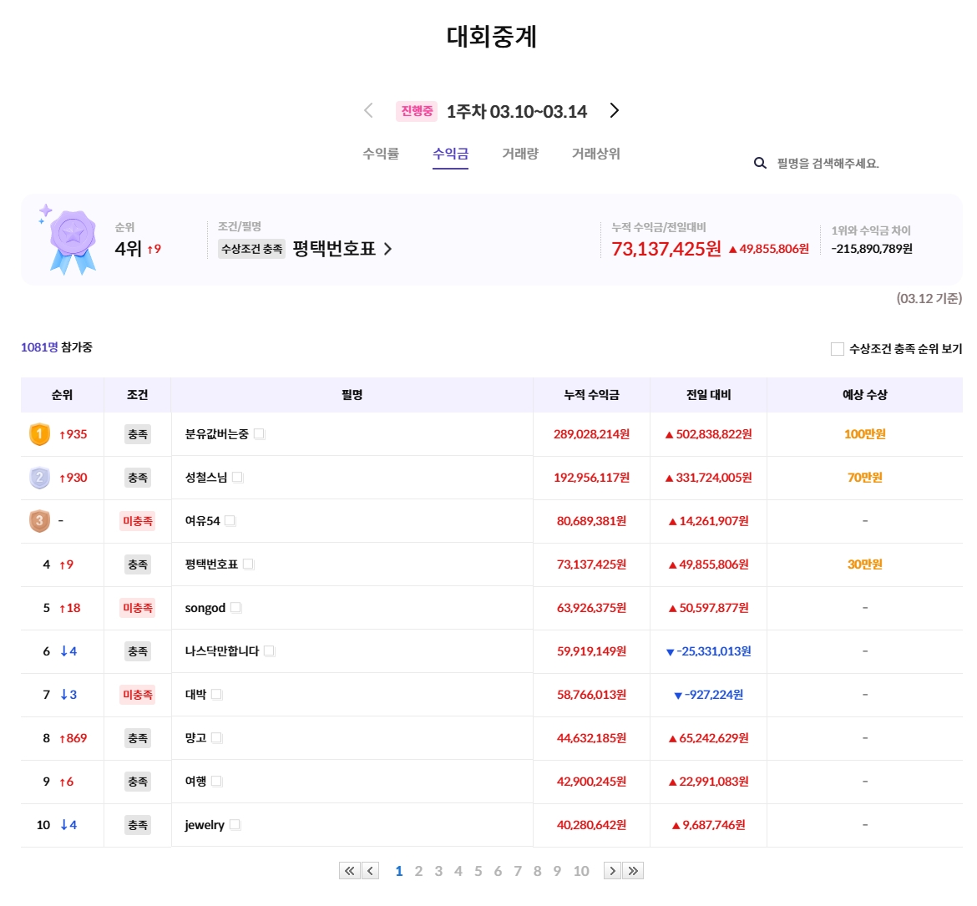Screen dimensions: 977x906
Task: Click the icon next to songod
Action: click(x=235, y=608)
